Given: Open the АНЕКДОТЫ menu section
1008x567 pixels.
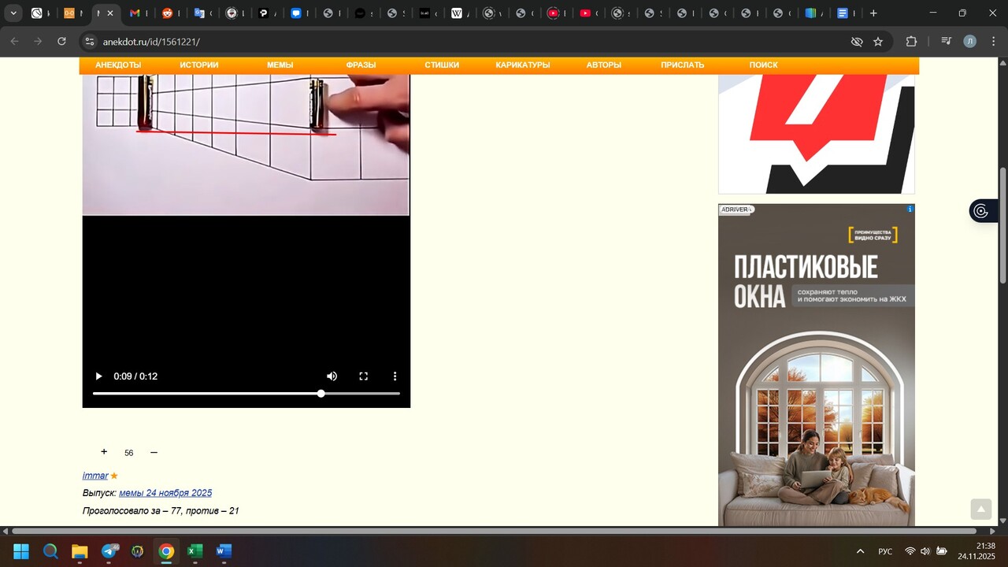Looking at the screenshot, I should 118,65.
